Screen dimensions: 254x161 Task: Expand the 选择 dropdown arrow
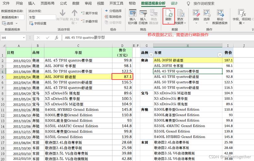207,23
